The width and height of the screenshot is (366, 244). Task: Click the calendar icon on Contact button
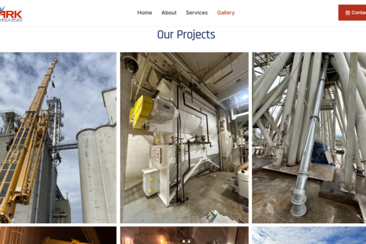[348, 13]
